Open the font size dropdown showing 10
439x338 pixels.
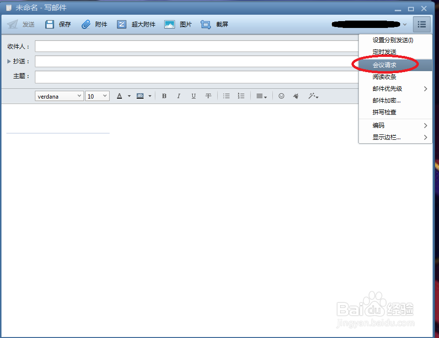coord(97,96)
